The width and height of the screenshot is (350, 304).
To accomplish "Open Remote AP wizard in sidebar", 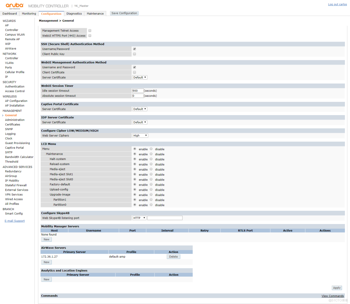I will click(12, 39).
